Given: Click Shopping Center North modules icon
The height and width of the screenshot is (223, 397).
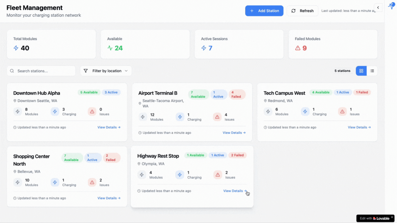Looking at the screenshot, I should (x=18, y=182).
